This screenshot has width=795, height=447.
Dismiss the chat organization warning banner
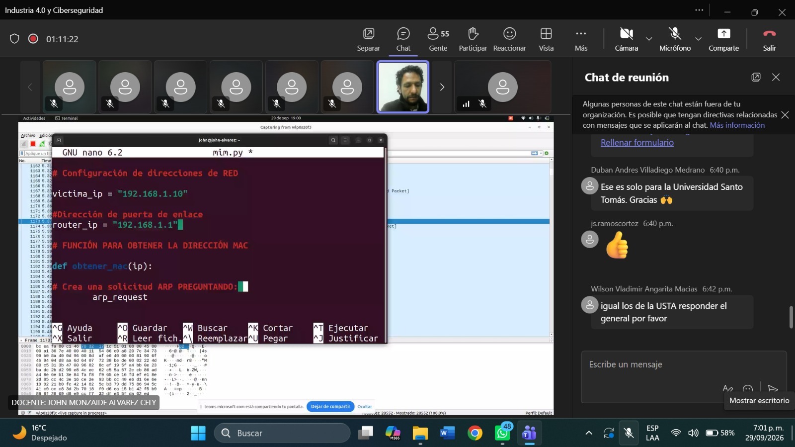785,115
